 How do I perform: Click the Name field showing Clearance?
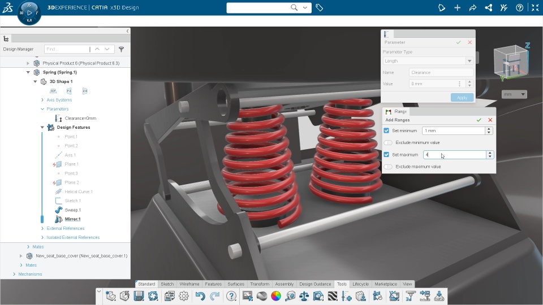[441, 73]
